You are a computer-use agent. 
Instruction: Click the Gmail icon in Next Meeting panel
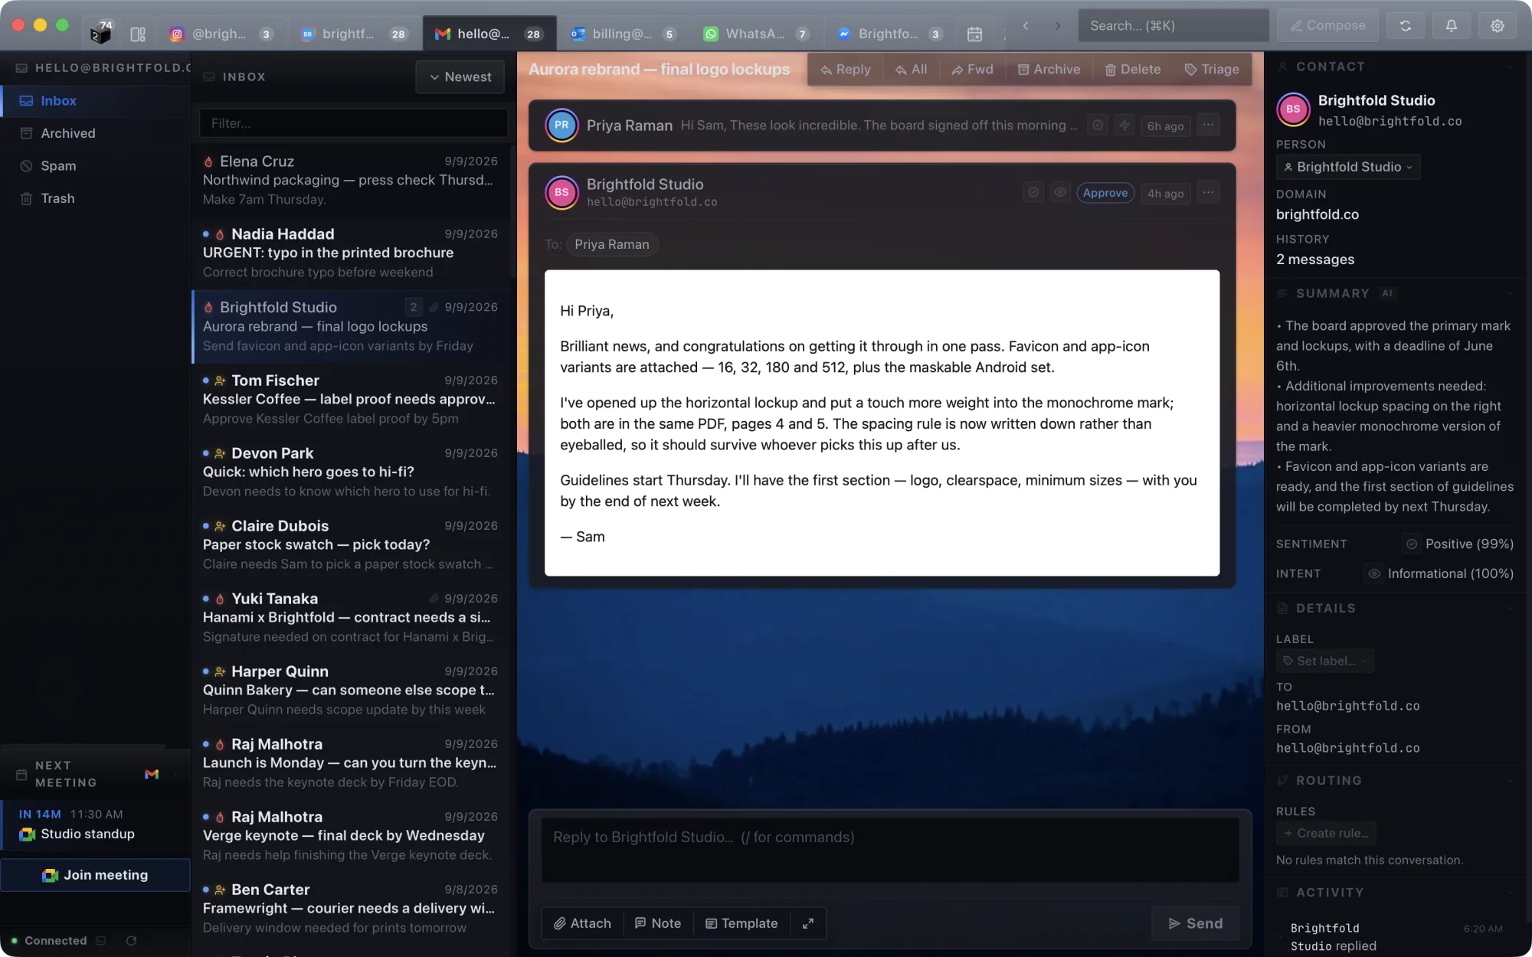tap(152, 774)
